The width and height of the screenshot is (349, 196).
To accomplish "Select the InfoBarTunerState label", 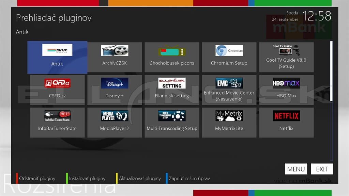I will [57, 128].
